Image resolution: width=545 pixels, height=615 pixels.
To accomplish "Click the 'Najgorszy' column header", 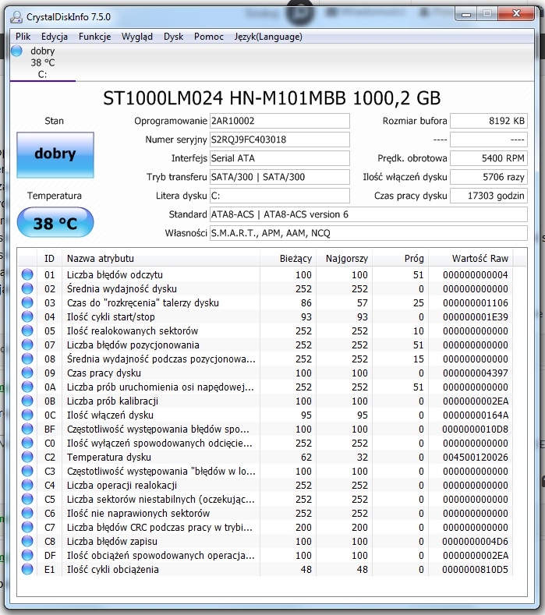I will (x=344, y=259).
